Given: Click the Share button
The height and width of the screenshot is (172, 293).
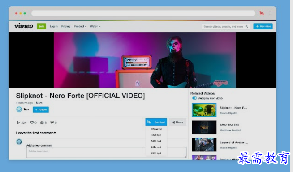Looking at the screenshot, I should tap(178, 122).
